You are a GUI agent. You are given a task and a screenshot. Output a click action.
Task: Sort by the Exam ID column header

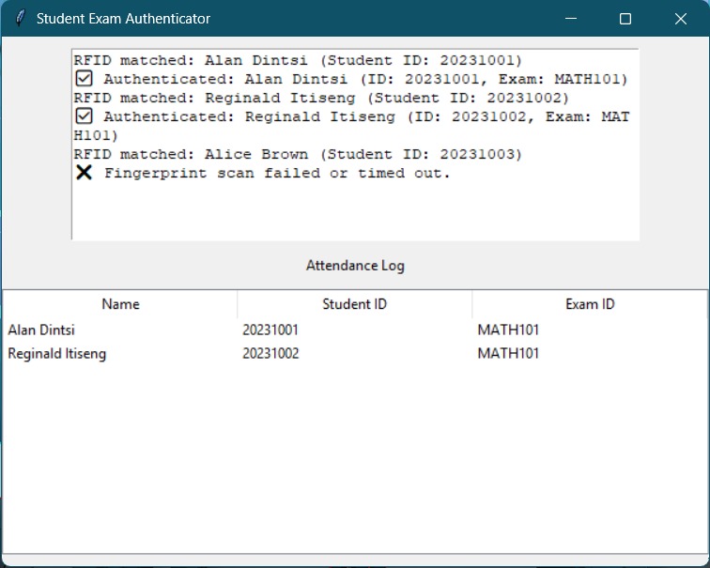click(x=590, y=304)
